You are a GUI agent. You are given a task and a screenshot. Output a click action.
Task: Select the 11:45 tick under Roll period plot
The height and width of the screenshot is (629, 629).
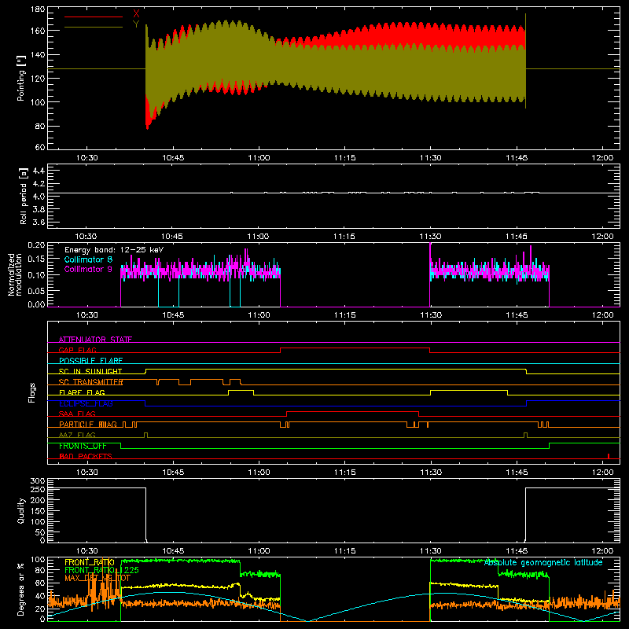point(517,237)
